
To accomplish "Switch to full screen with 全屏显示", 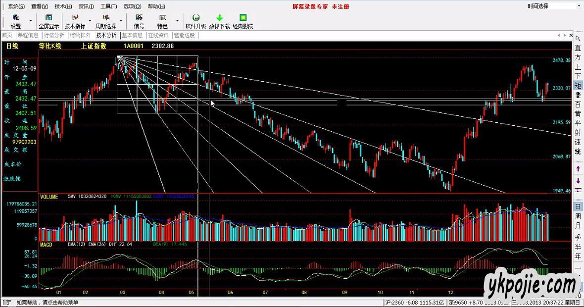I will pos(49,21).
